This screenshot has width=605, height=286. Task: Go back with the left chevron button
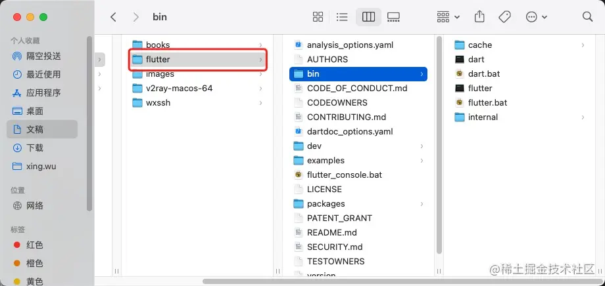click(x=113, y=17)
